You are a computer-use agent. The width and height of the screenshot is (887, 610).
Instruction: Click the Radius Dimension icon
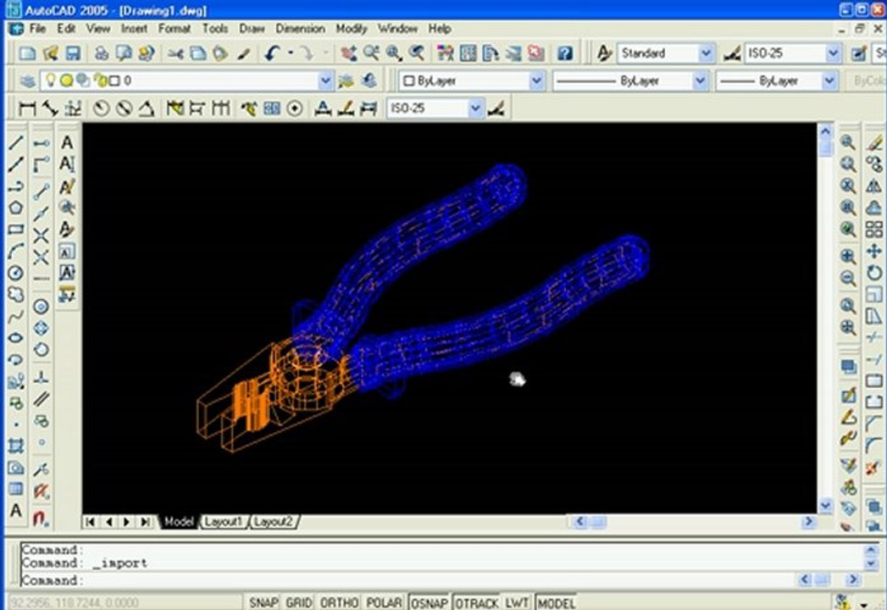click(102, 108)
